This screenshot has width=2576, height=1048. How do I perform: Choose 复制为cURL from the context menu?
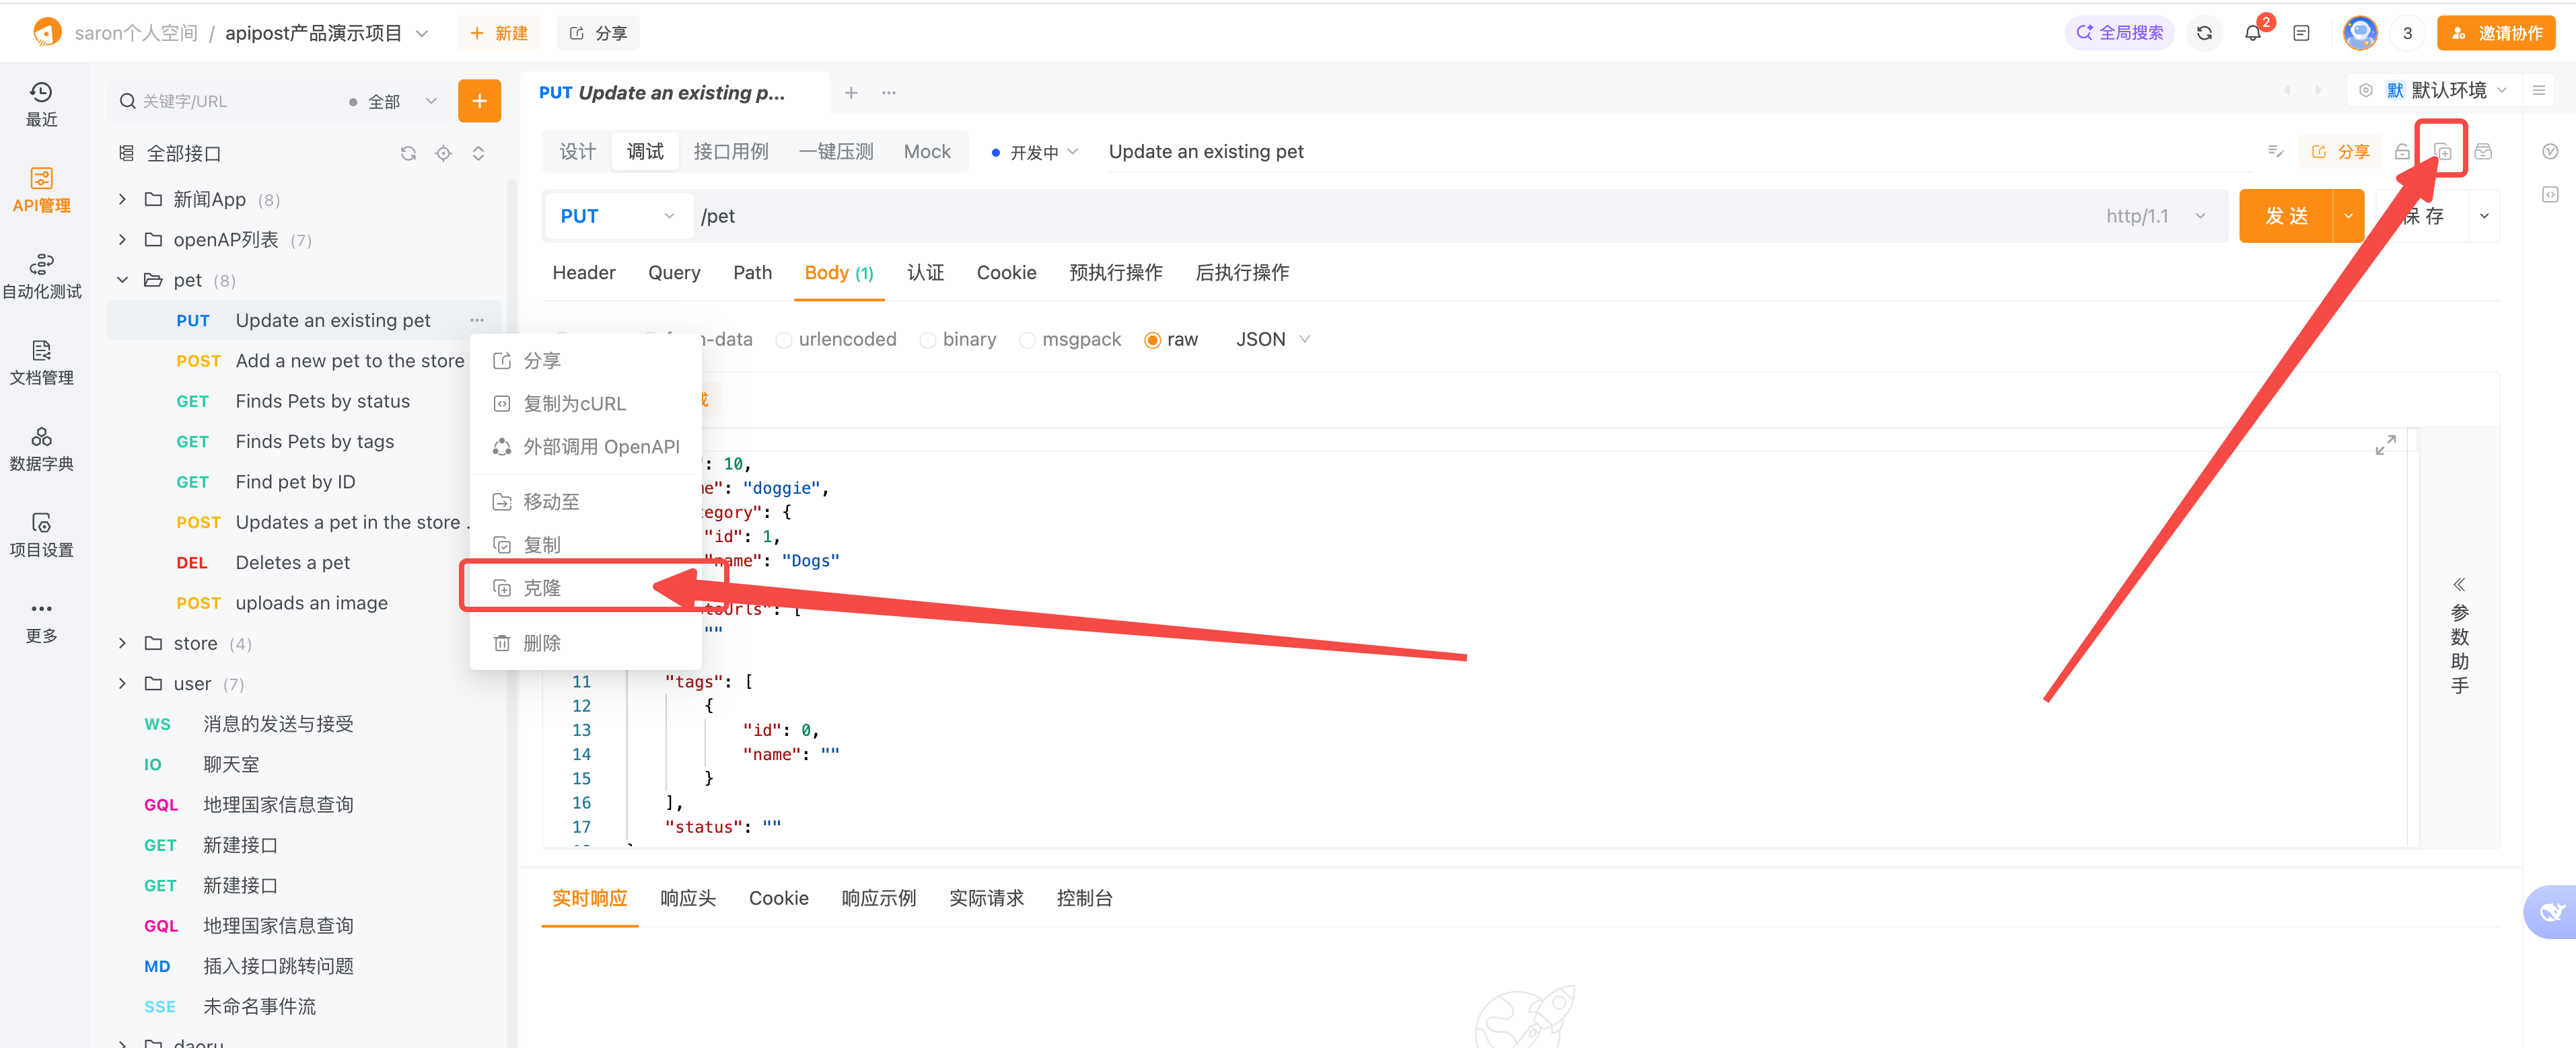[586, 403]
